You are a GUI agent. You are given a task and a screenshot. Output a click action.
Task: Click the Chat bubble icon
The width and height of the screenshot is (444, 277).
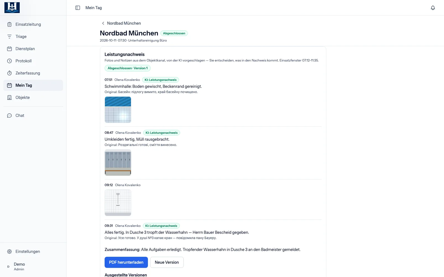[x=9, y=116]
